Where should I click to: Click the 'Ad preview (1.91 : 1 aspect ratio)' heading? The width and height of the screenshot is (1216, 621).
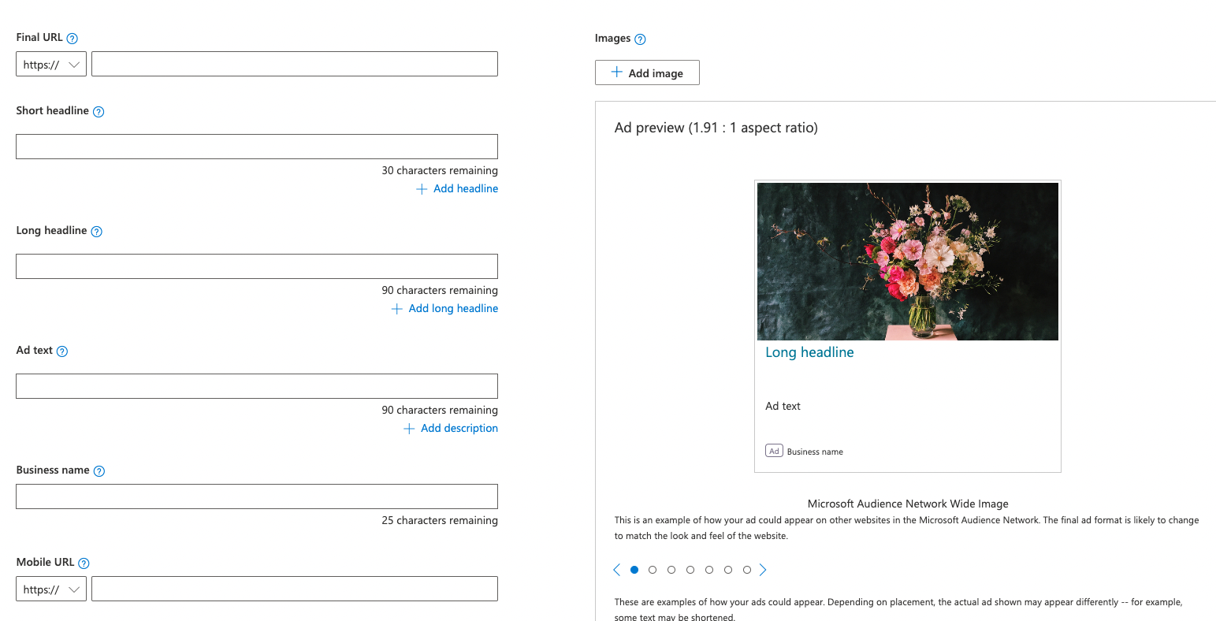[x=716, y=128]
